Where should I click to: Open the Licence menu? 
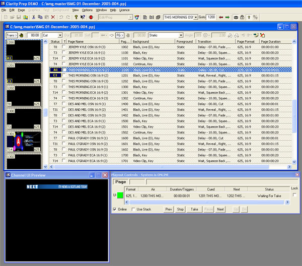pos(124,10)
